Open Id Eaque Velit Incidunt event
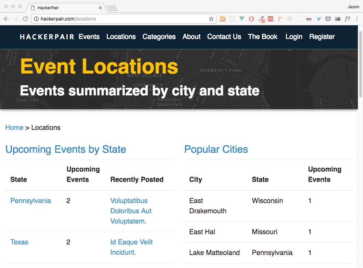Viewport: 363px width, 268px height. 132,247
